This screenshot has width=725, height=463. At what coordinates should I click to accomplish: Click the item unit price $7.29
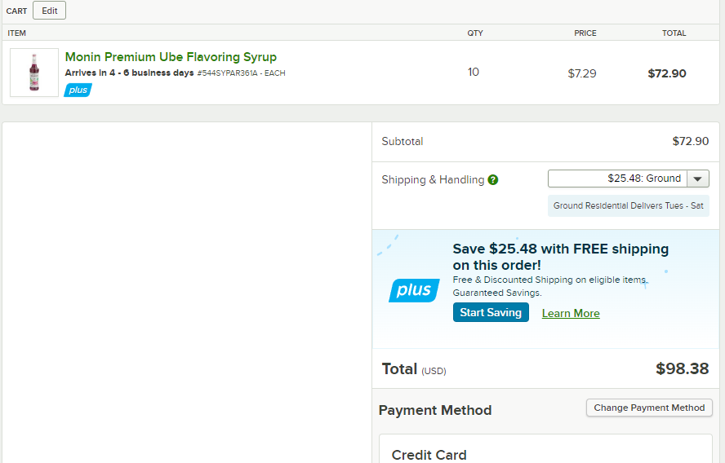581,73
